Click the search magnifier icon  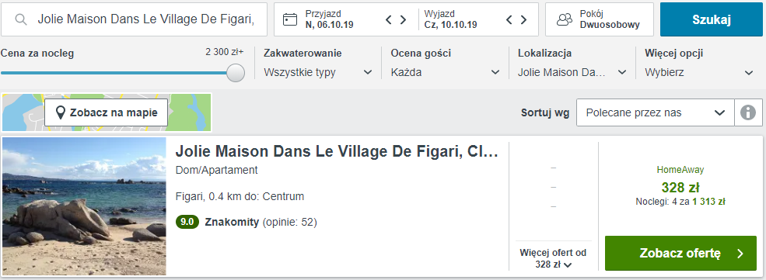pos(20,19)
